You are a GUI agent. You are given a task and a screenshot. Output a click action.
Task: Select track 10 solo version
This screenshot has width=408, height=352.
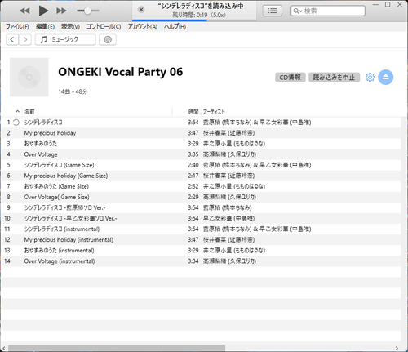(x=202, y=218)
